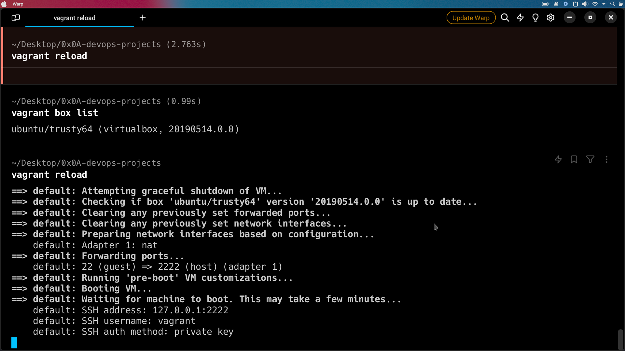Click the volume icon in the menu bar

(585, 4)
